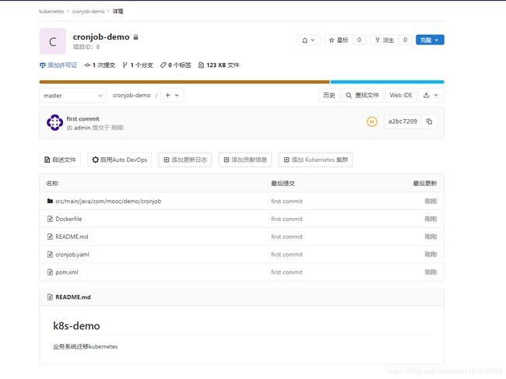Screen dimensions: 506x379
Task: Fork the project with 派生 button
Action: click(385, 40)
